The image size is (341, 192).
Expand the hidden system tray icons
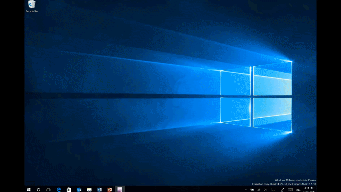[245, 189]
